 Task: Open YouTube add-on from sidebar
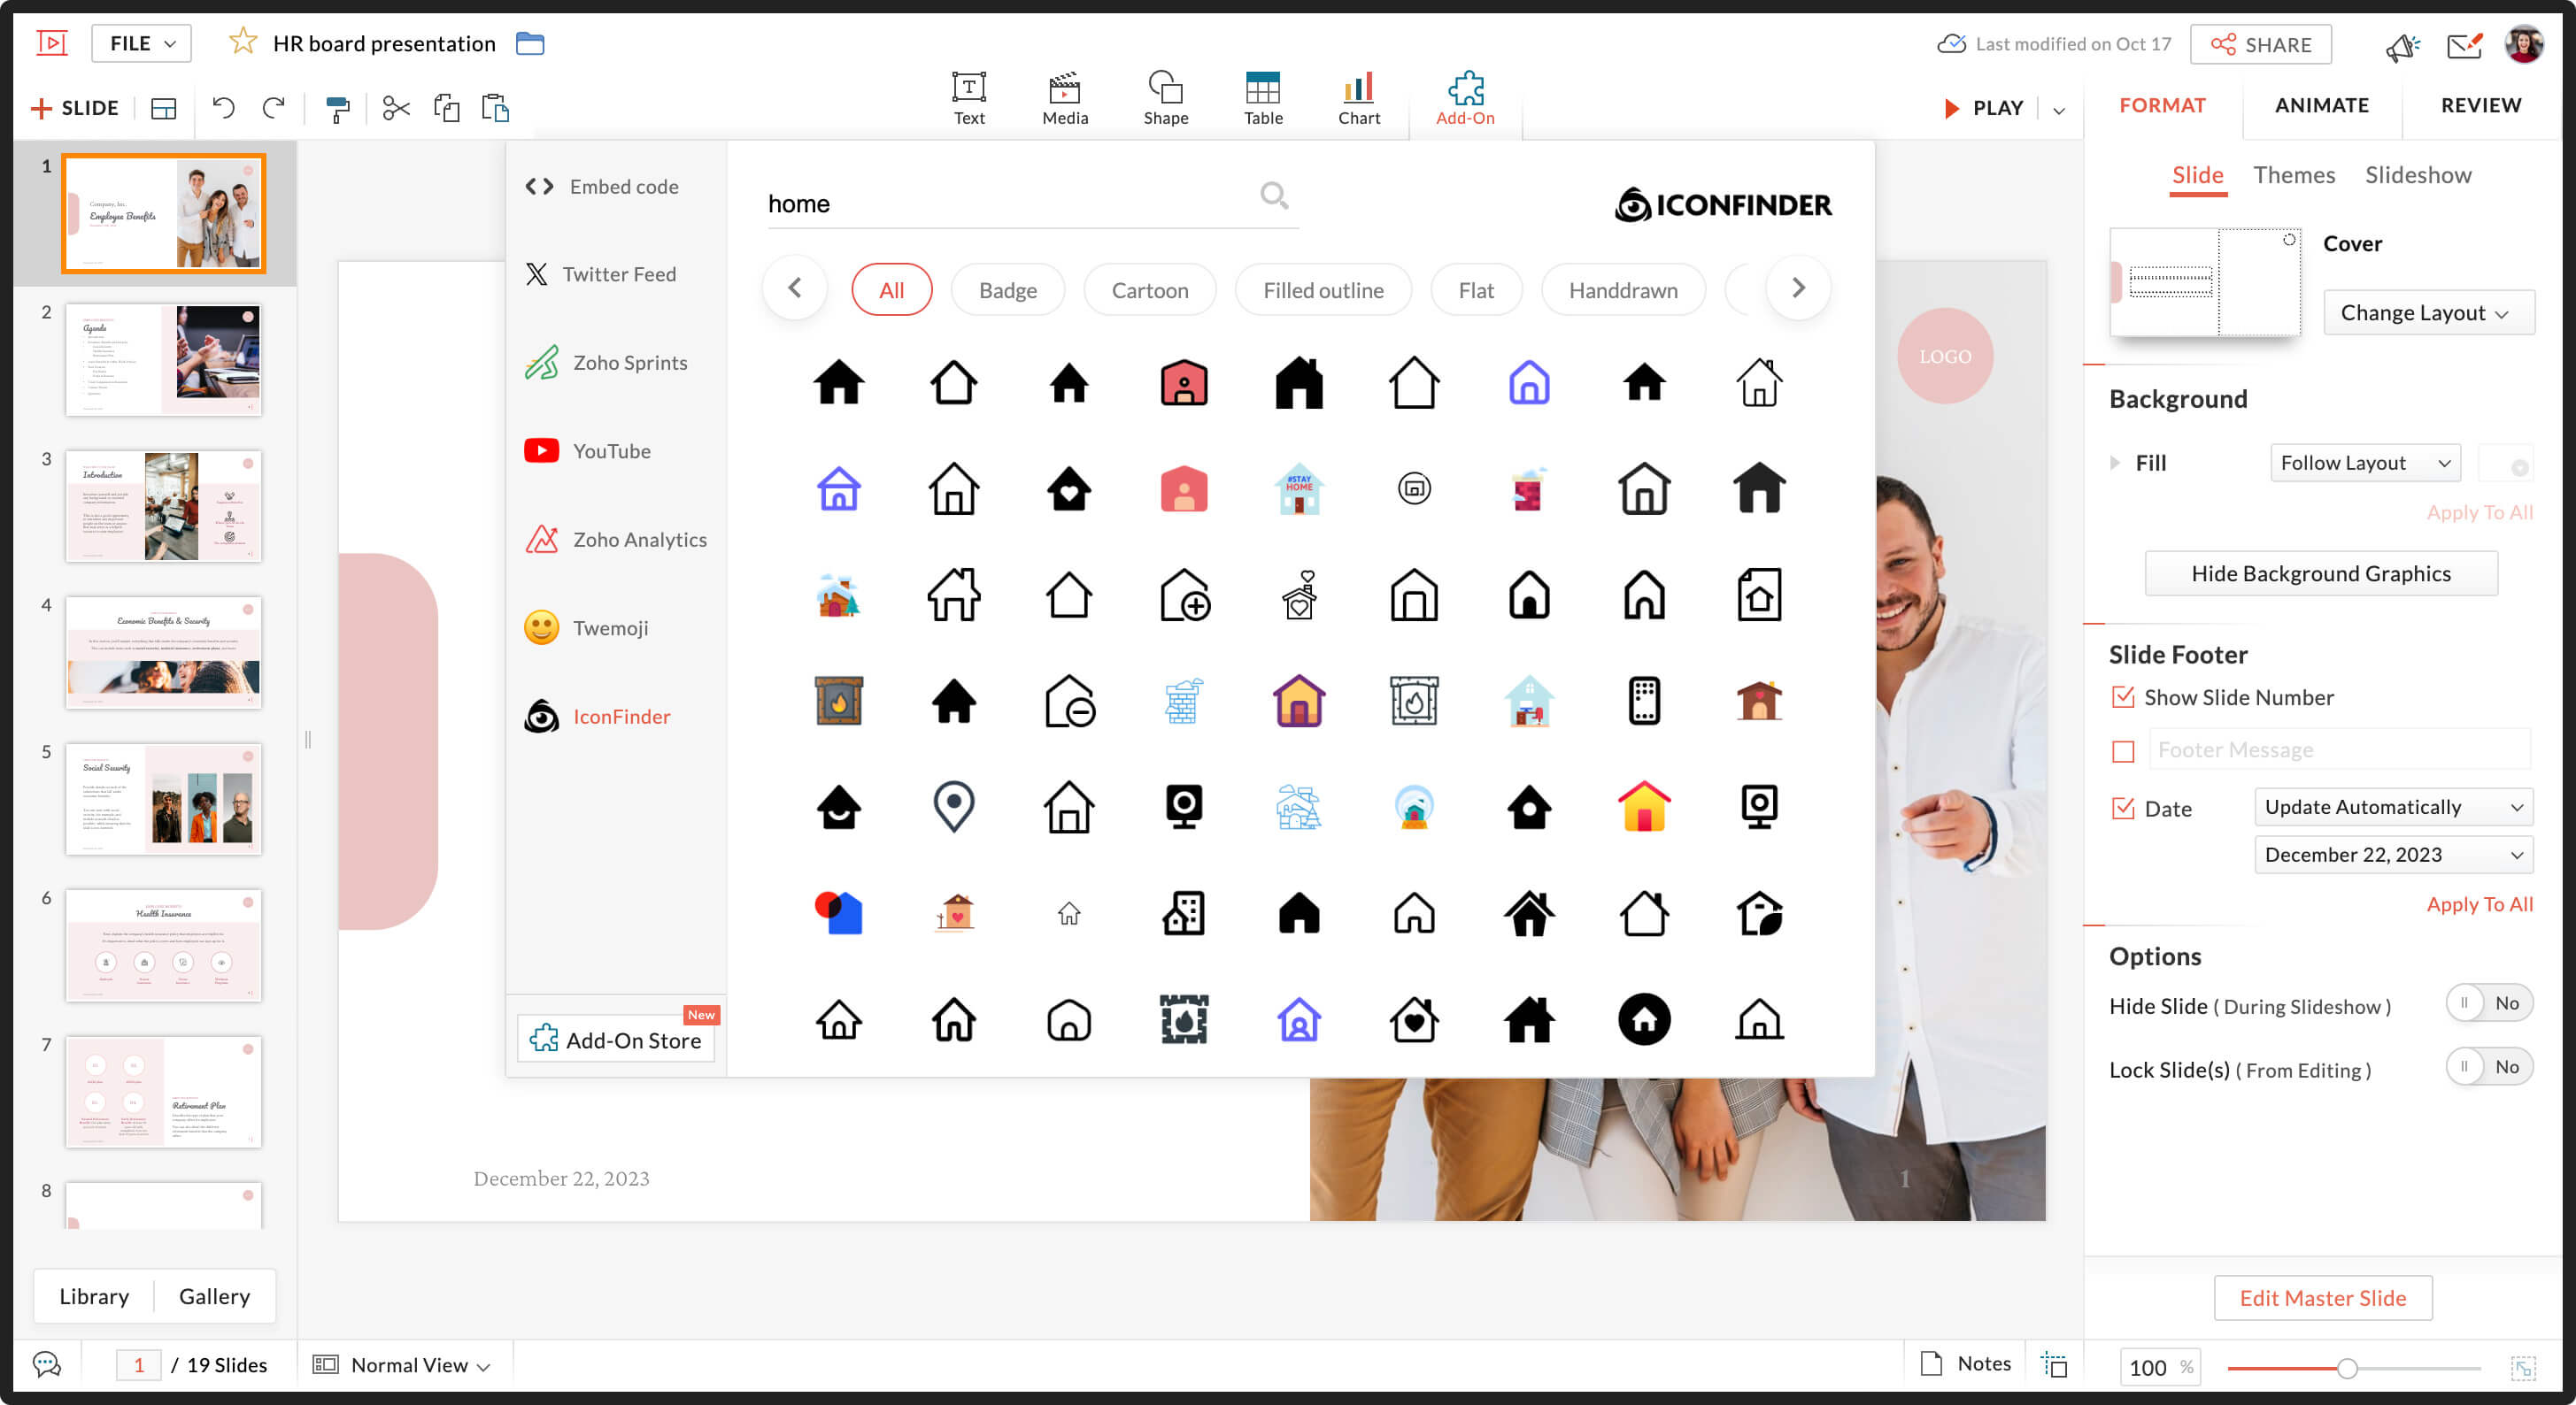click(611, 450)
